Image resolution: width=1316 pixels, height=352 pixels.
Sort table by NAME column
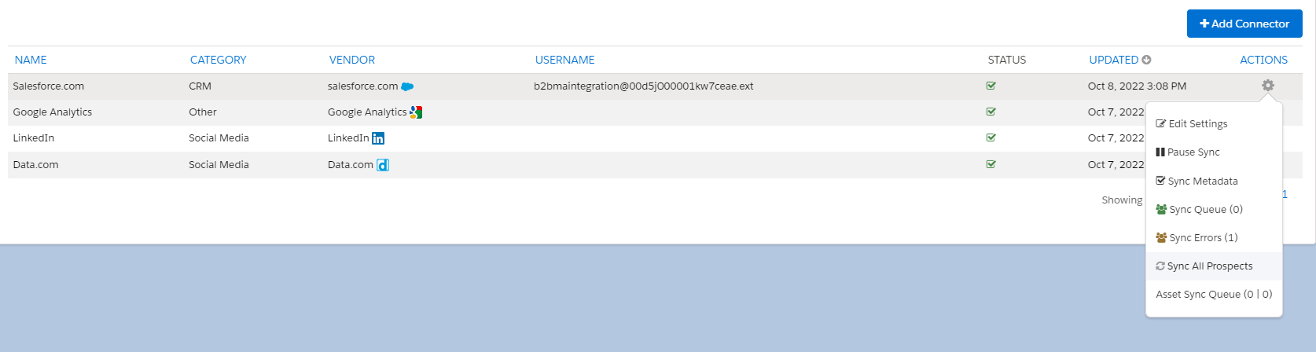[31, 60]
